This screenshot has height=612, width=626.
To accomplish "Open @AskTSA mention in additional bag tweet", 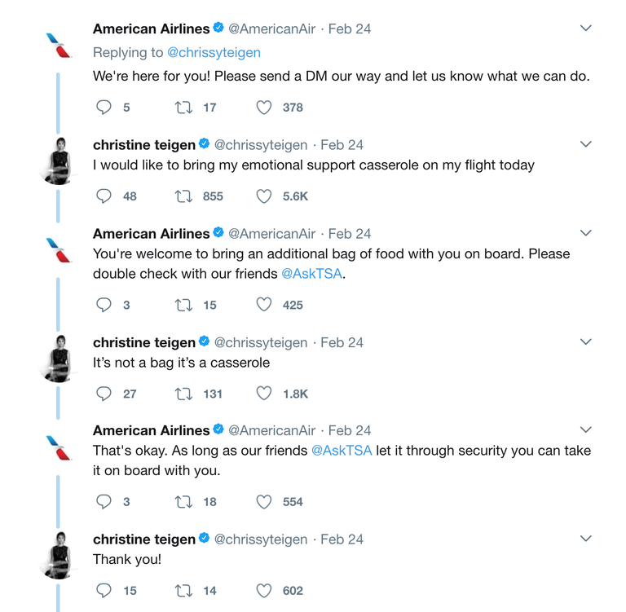I will click(312, 274).
